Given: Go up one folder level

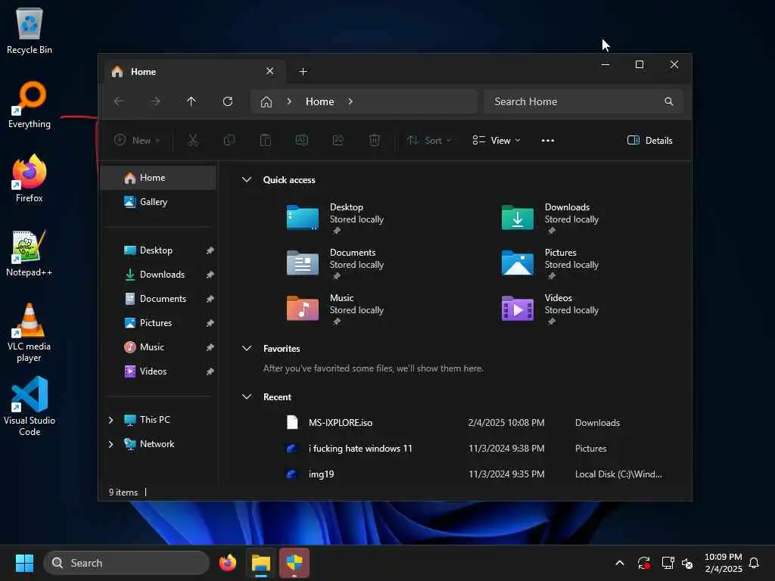Looking at the screenshot, I should [x=191, y=101].
